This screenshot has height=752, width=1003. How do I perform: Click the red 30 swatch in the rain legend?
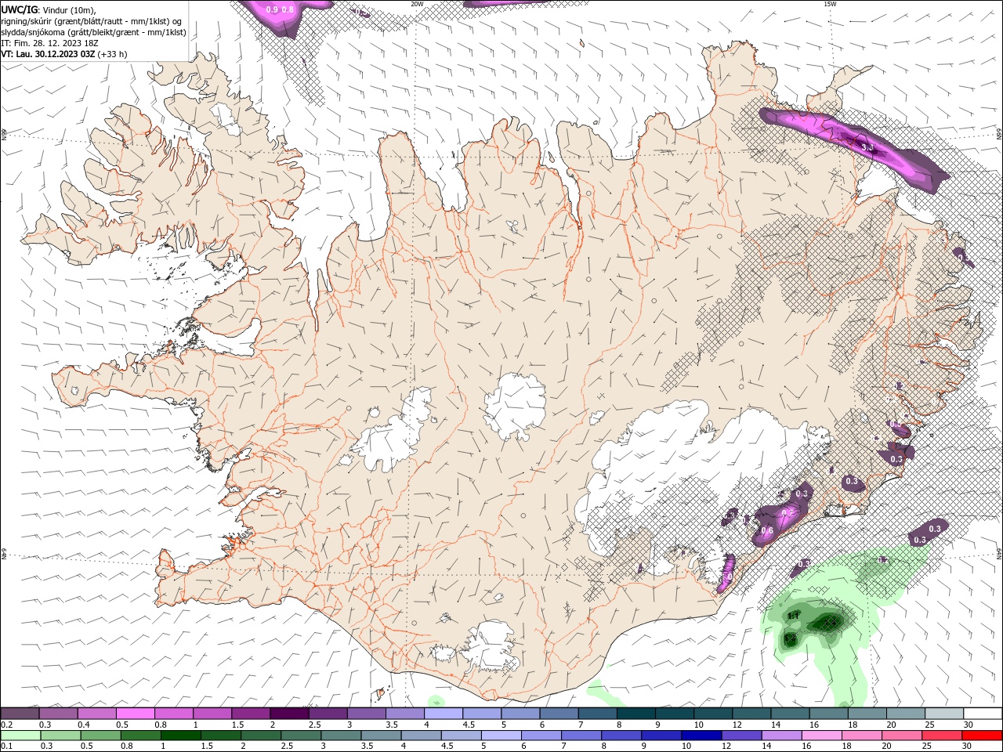pyautogui.click(x=983, y=736)
